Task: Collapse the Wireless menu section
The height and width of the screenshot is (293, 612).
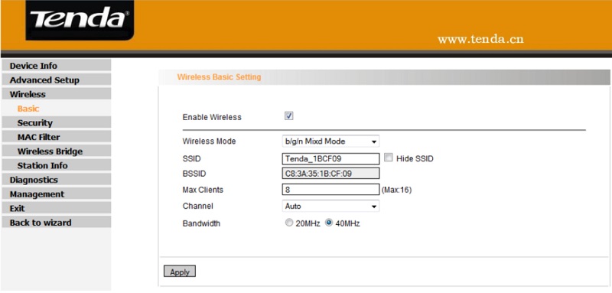Action: tap(56, 94)
